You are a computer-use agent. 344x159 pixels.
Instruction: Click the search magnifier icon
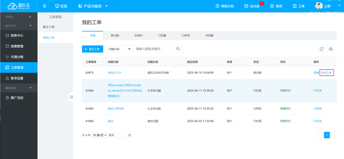[178, 49]
